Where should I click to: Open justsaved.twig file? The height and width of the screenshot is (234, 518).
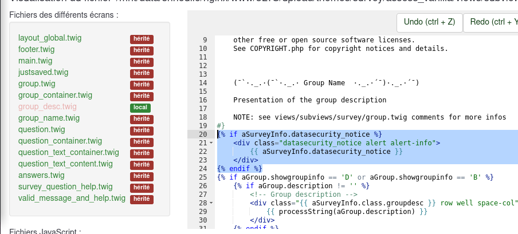[x=44, y=72]
